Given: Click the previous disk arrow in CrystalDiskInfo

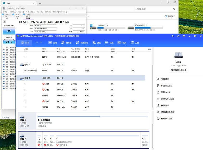Looking at the screenshot, I should [x=4, y=22].
